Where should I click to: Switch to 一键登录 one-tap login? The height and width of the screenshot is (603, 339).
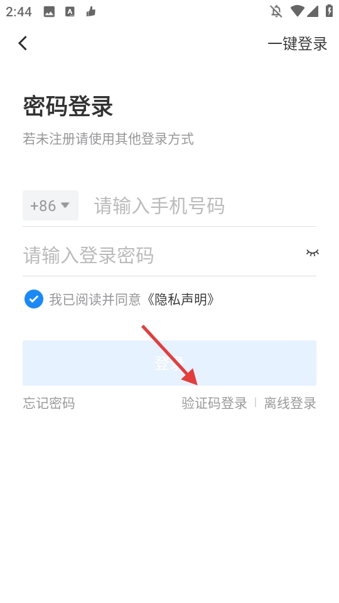tap(298, 43)
